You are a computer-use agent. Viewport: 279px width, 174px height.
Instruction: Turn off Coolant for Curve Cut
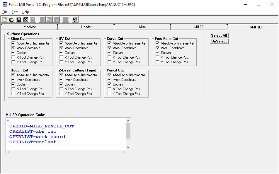[109, 52]
